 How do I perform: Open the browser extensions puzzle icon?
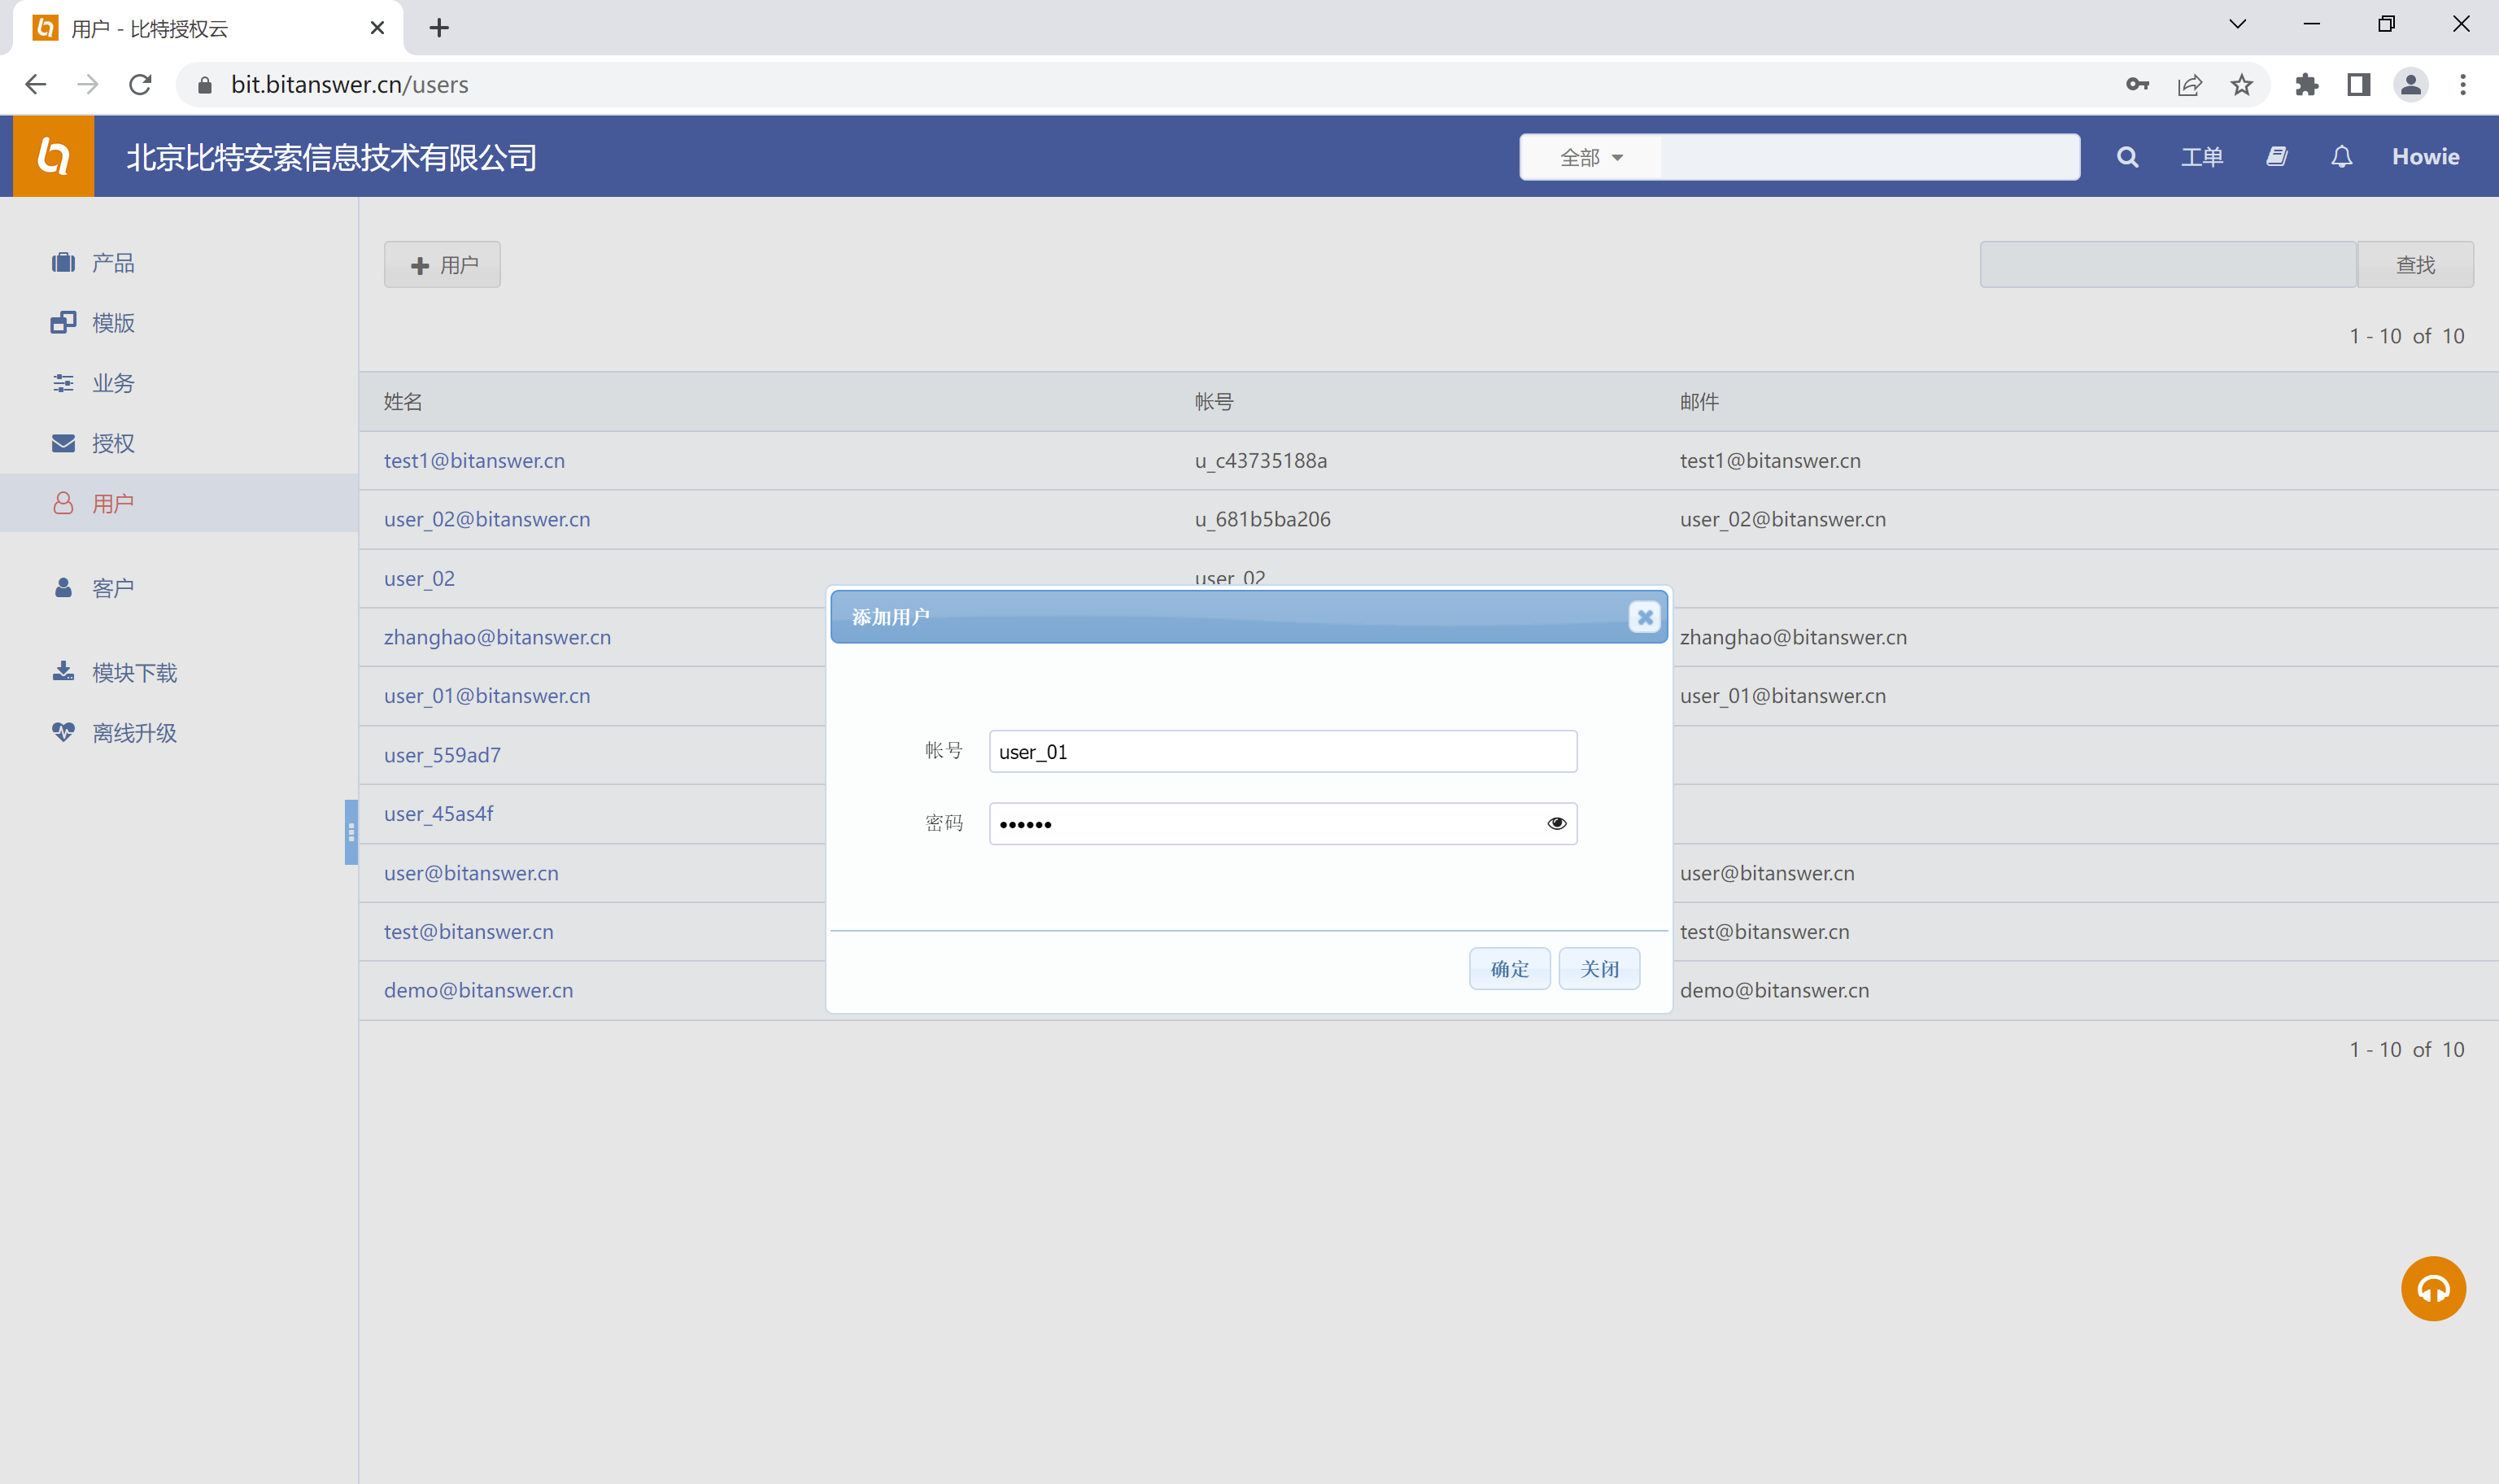point(2306,85)
